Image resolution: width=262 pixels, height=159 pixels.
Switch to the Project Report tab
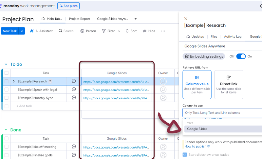click(x=80, y=19)
